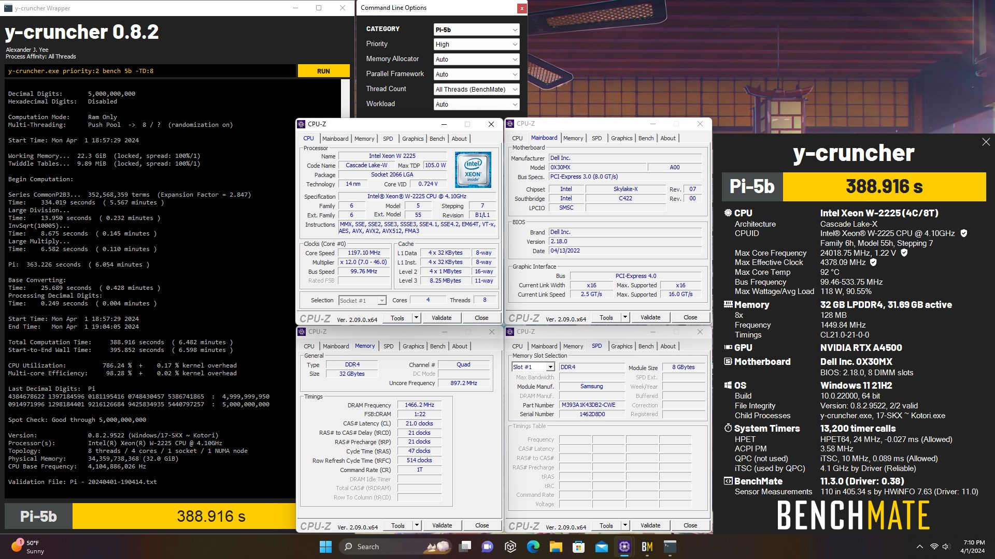Click Close in the SPD CPU-Z window
The image size is (995, 559).
[690, 525]
